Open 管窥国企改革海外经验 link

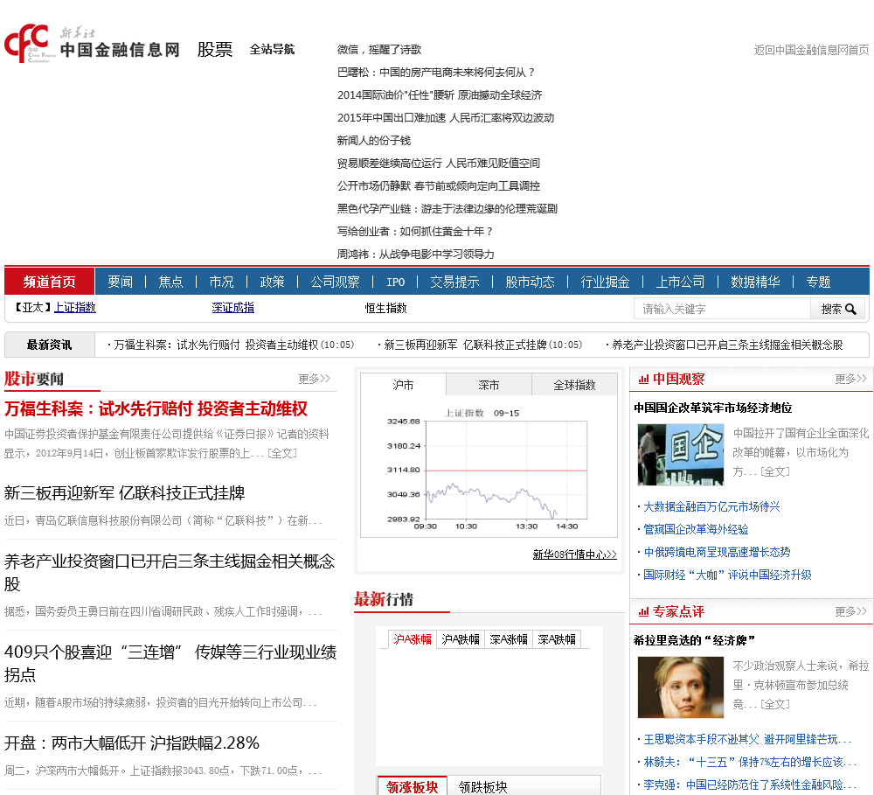pos(696,529)
